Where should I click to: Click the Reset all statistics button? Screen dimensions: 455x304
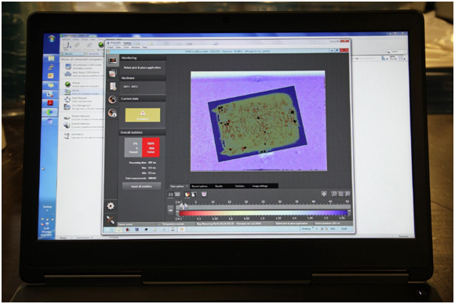coord(142,186)
